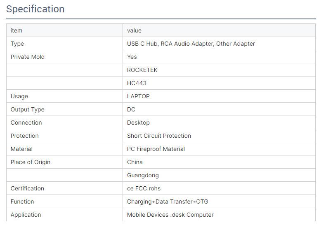The image size is (326, 234).
Task: Select the Desktop connection value
Action: [138, 123]
